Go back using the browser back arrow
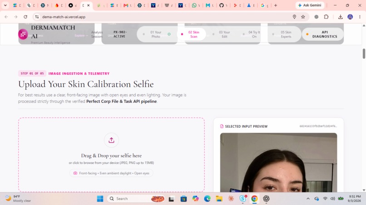Viewport: 366px width, 205px height. (x=6, y=17)
